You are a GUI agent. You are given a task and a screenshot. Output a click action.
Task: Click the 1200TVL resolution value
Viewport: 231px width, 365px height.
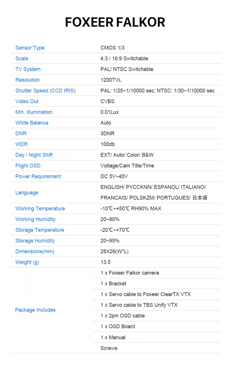[111, 80]
